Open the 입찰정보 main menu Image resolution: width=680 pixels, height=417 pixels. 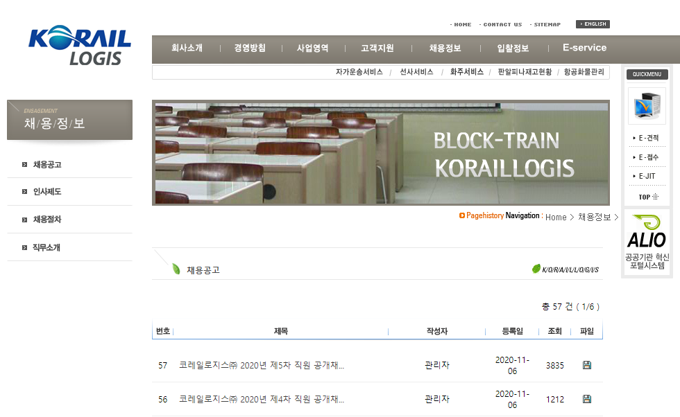513,48
